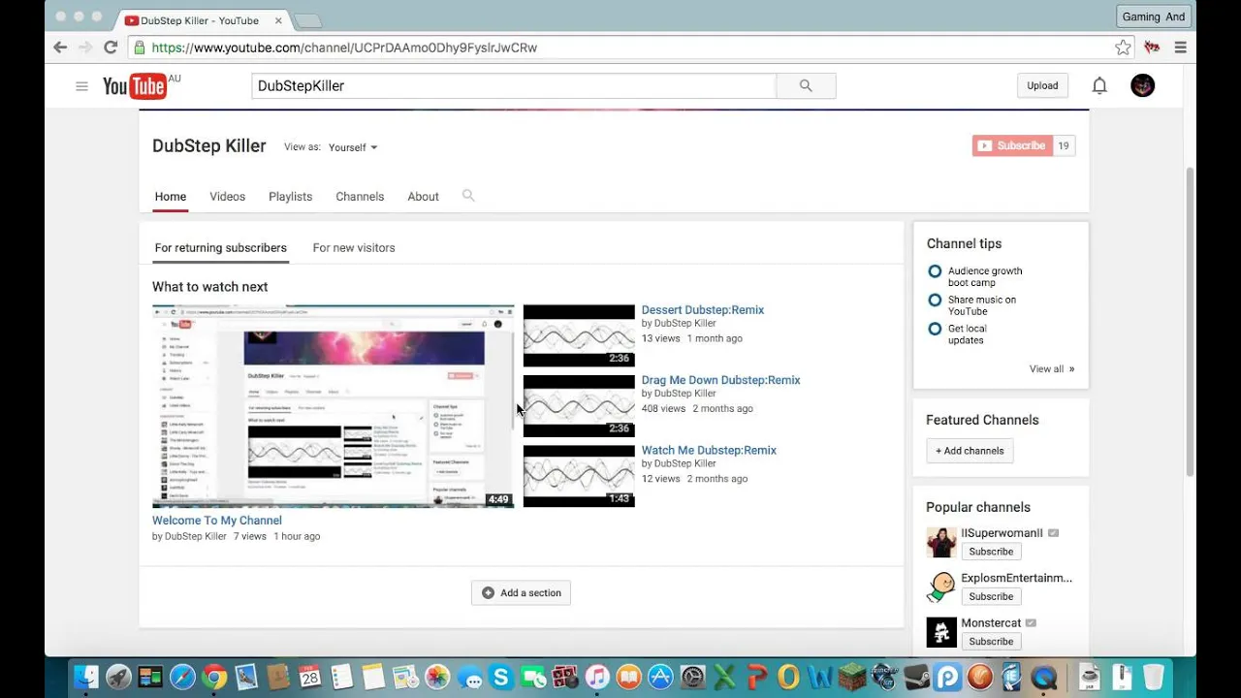Screen dimensions: 1241x698
Task: Open the IISuperwomanII channel name link
Action: 1002,533
